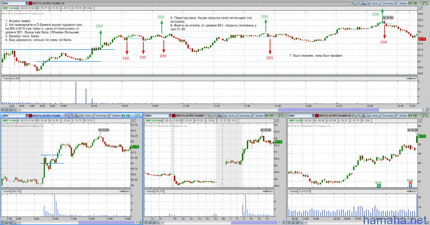Click the BMY symbol field in the 5m chart

click(x=14, y=116)
